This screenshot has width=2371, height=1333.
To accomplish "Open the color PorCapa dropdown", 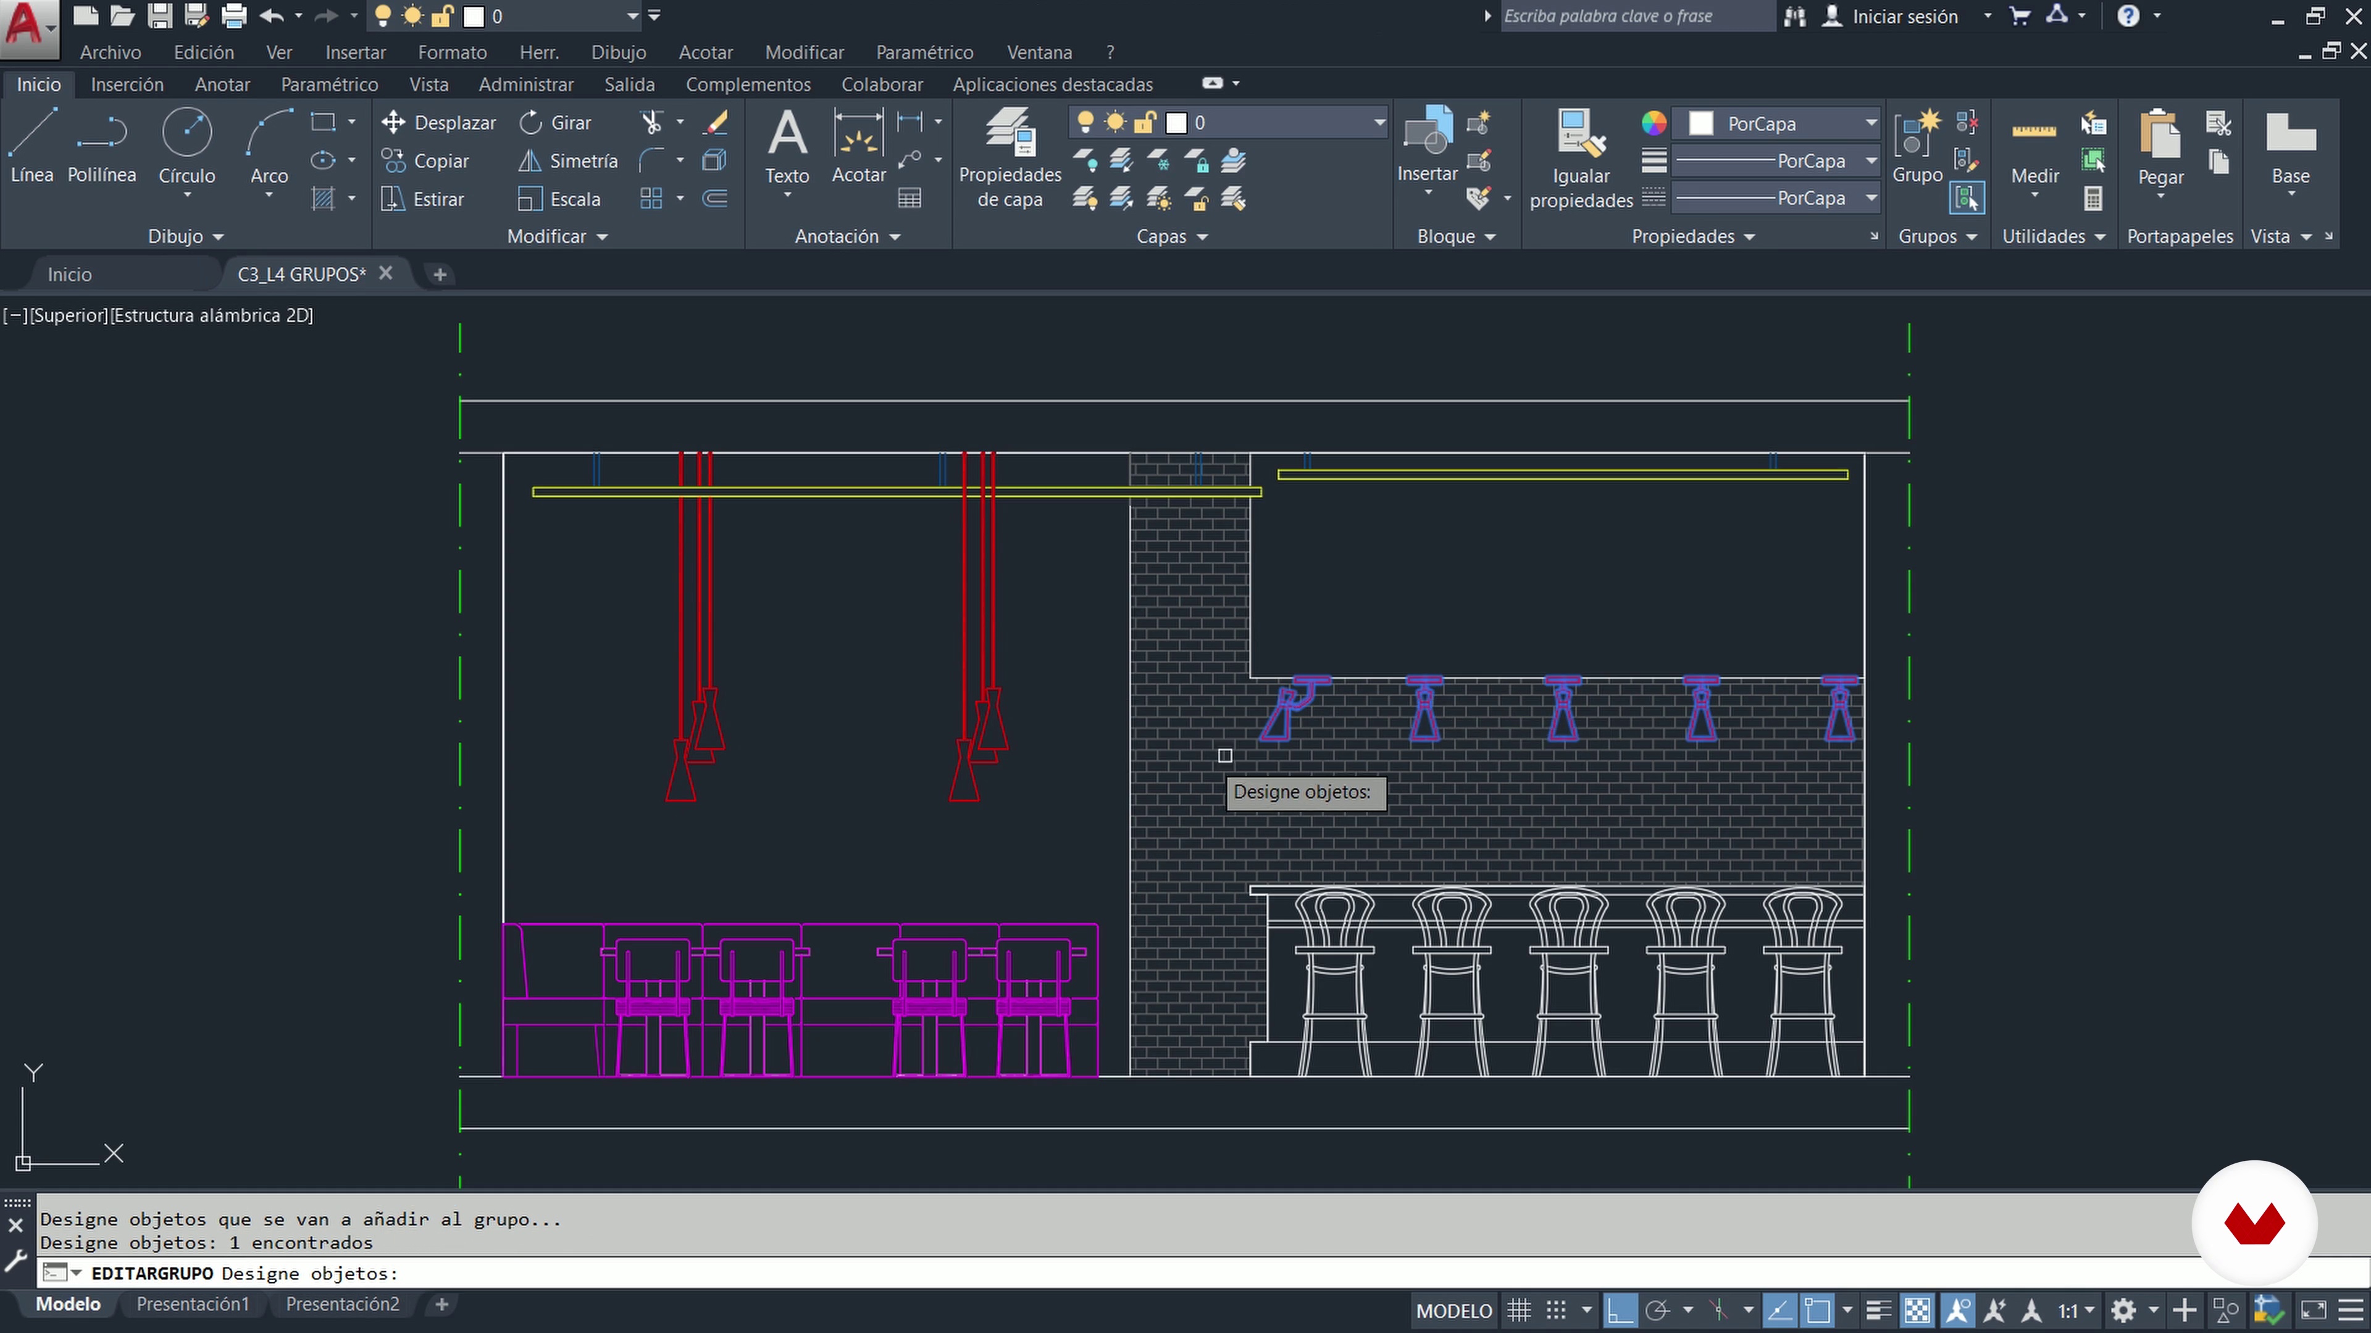I will 1870,122.
